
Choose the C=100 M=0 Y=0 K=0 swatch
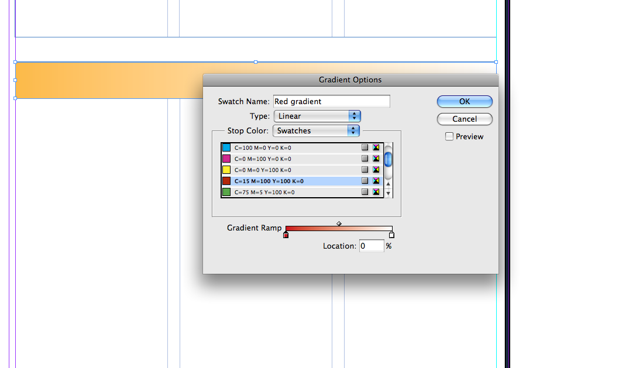pyautogui.click(x=263, y=148)
